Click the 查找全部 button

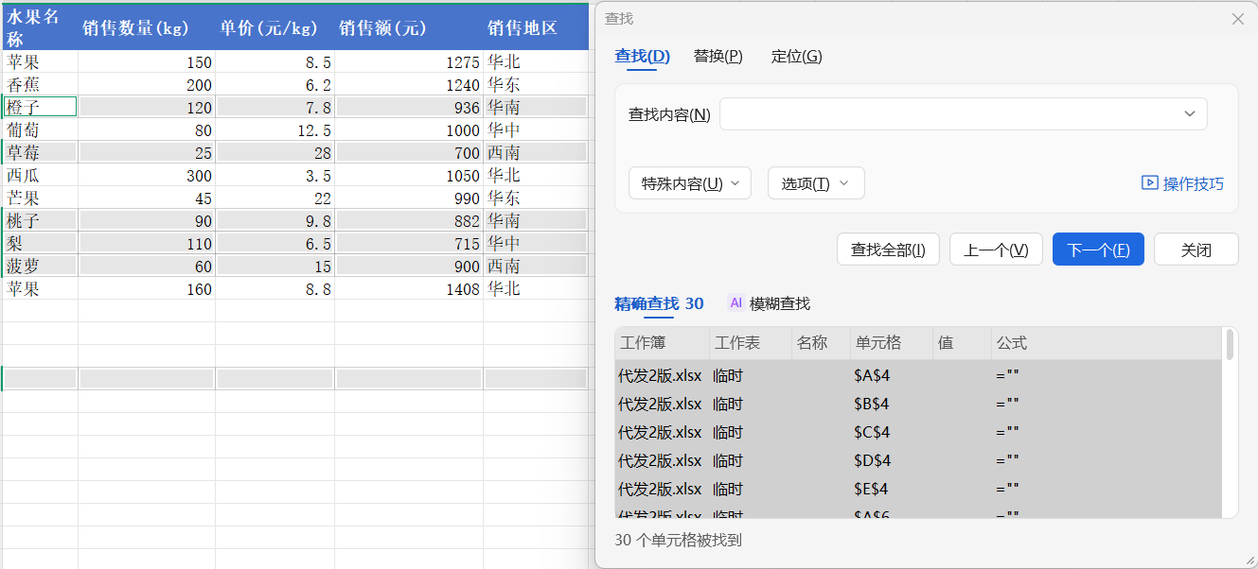[888, 250]
